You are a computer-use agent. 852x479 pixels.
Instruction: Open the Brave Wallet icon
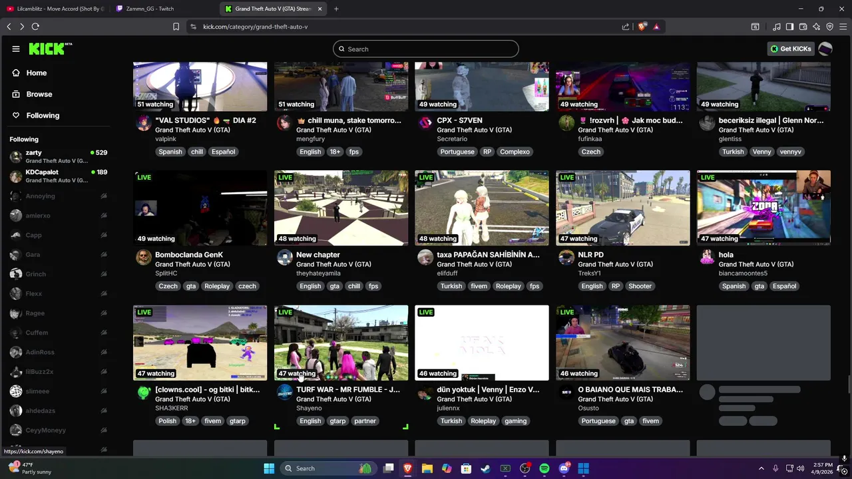(803, 27)
